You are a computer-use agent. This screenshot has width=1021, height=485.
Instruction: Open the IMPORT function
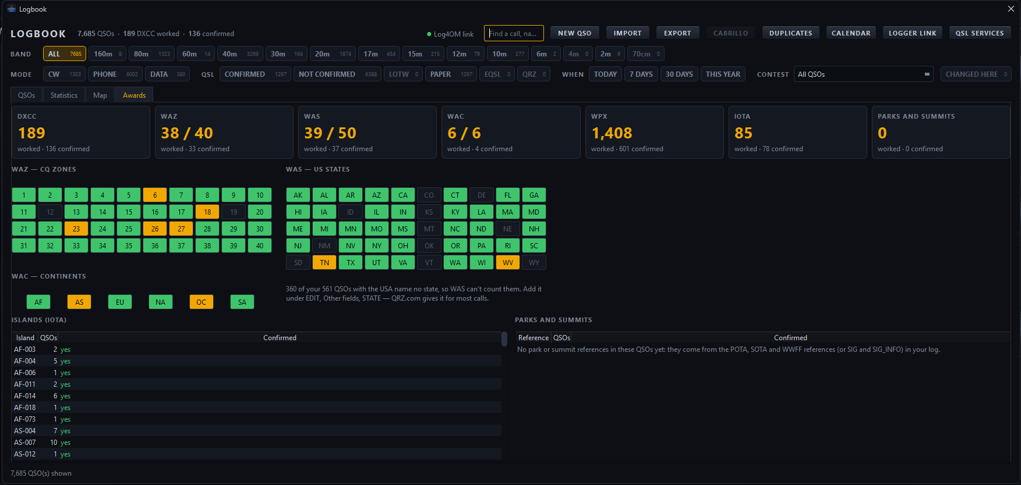tap(627, 33)
